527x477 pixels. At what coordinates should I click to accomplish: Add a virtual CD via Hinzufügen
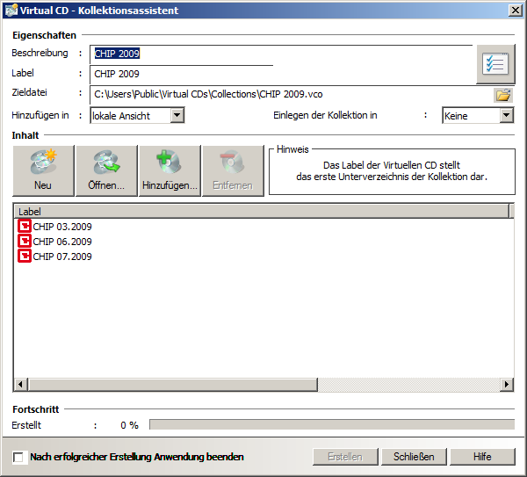[x=170, y=170]
